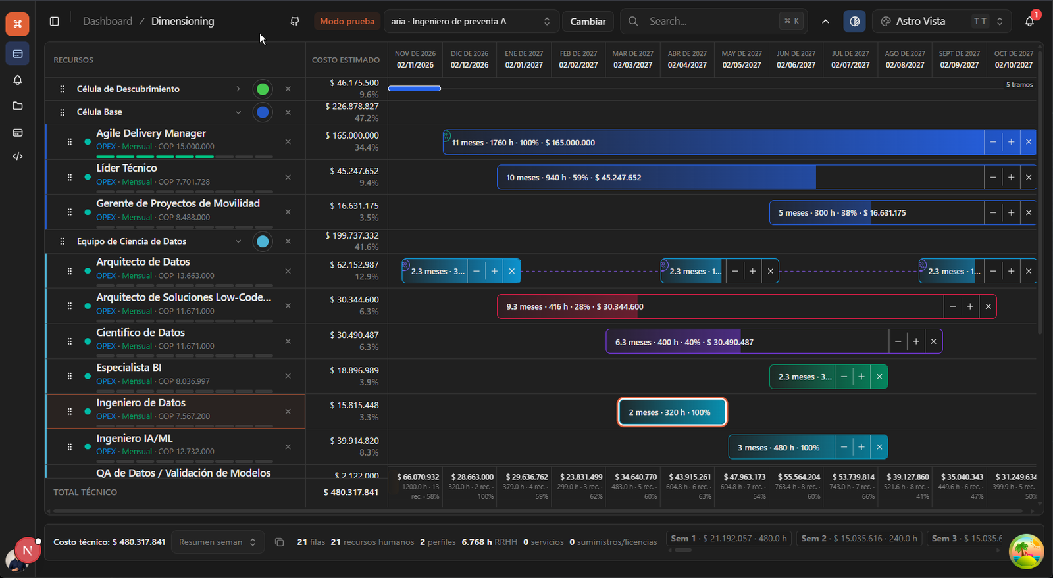Image resolution: width=1053 pixels, height=578 pixels.
Task: Remove the Líder Técnico resource row
Action: coord(288,177)
